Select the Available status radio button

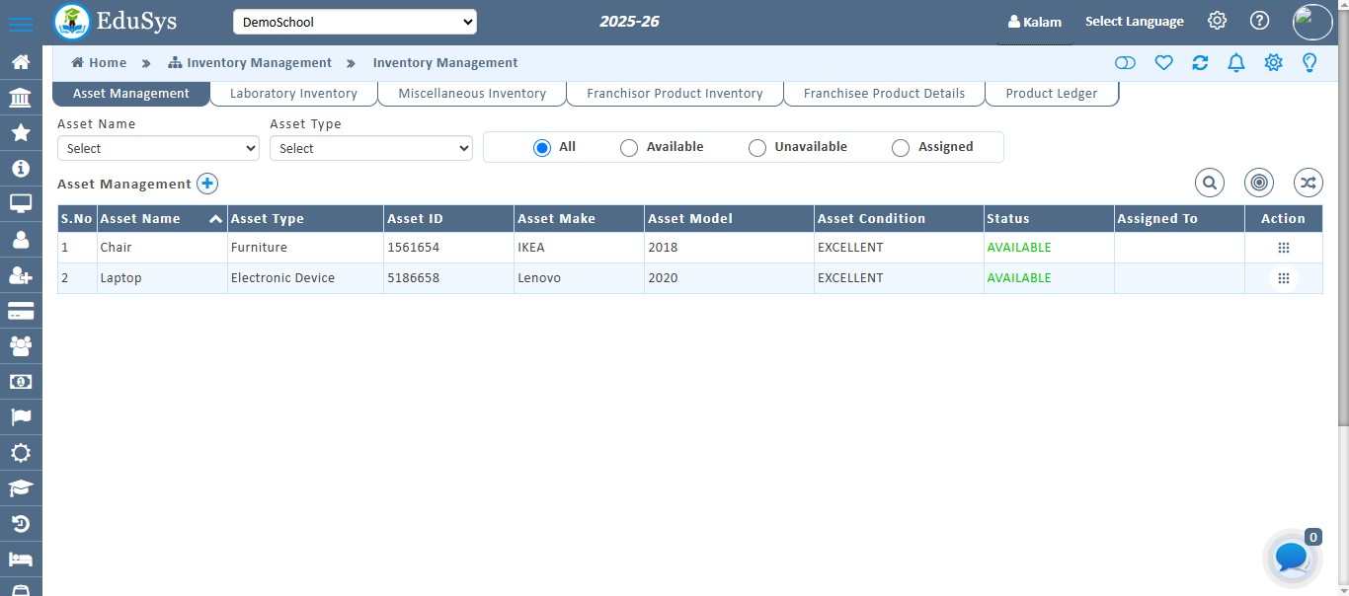(x=629, y=147)
